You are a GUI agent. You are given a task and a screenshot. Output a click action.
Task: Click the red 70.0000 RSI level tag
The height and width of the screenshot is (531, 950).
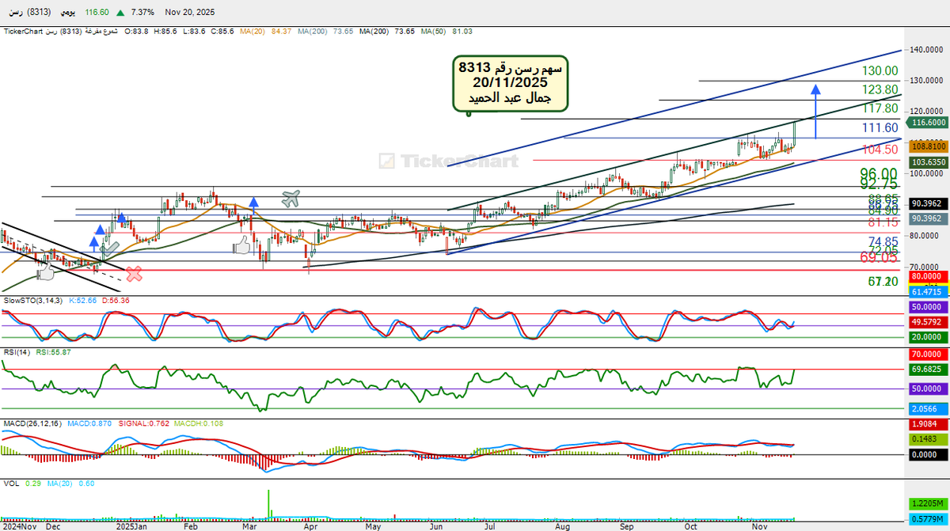click(928, 355)
